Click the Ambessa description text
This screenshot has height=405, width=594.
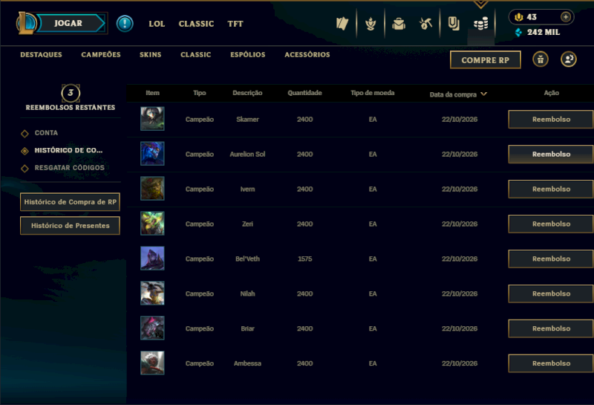(x=247, y=363)
